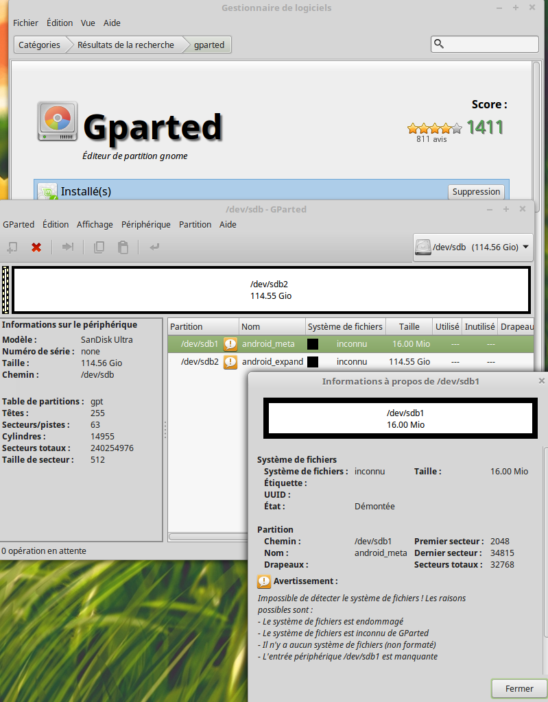Click the Suppression button

tap(476, 192)
